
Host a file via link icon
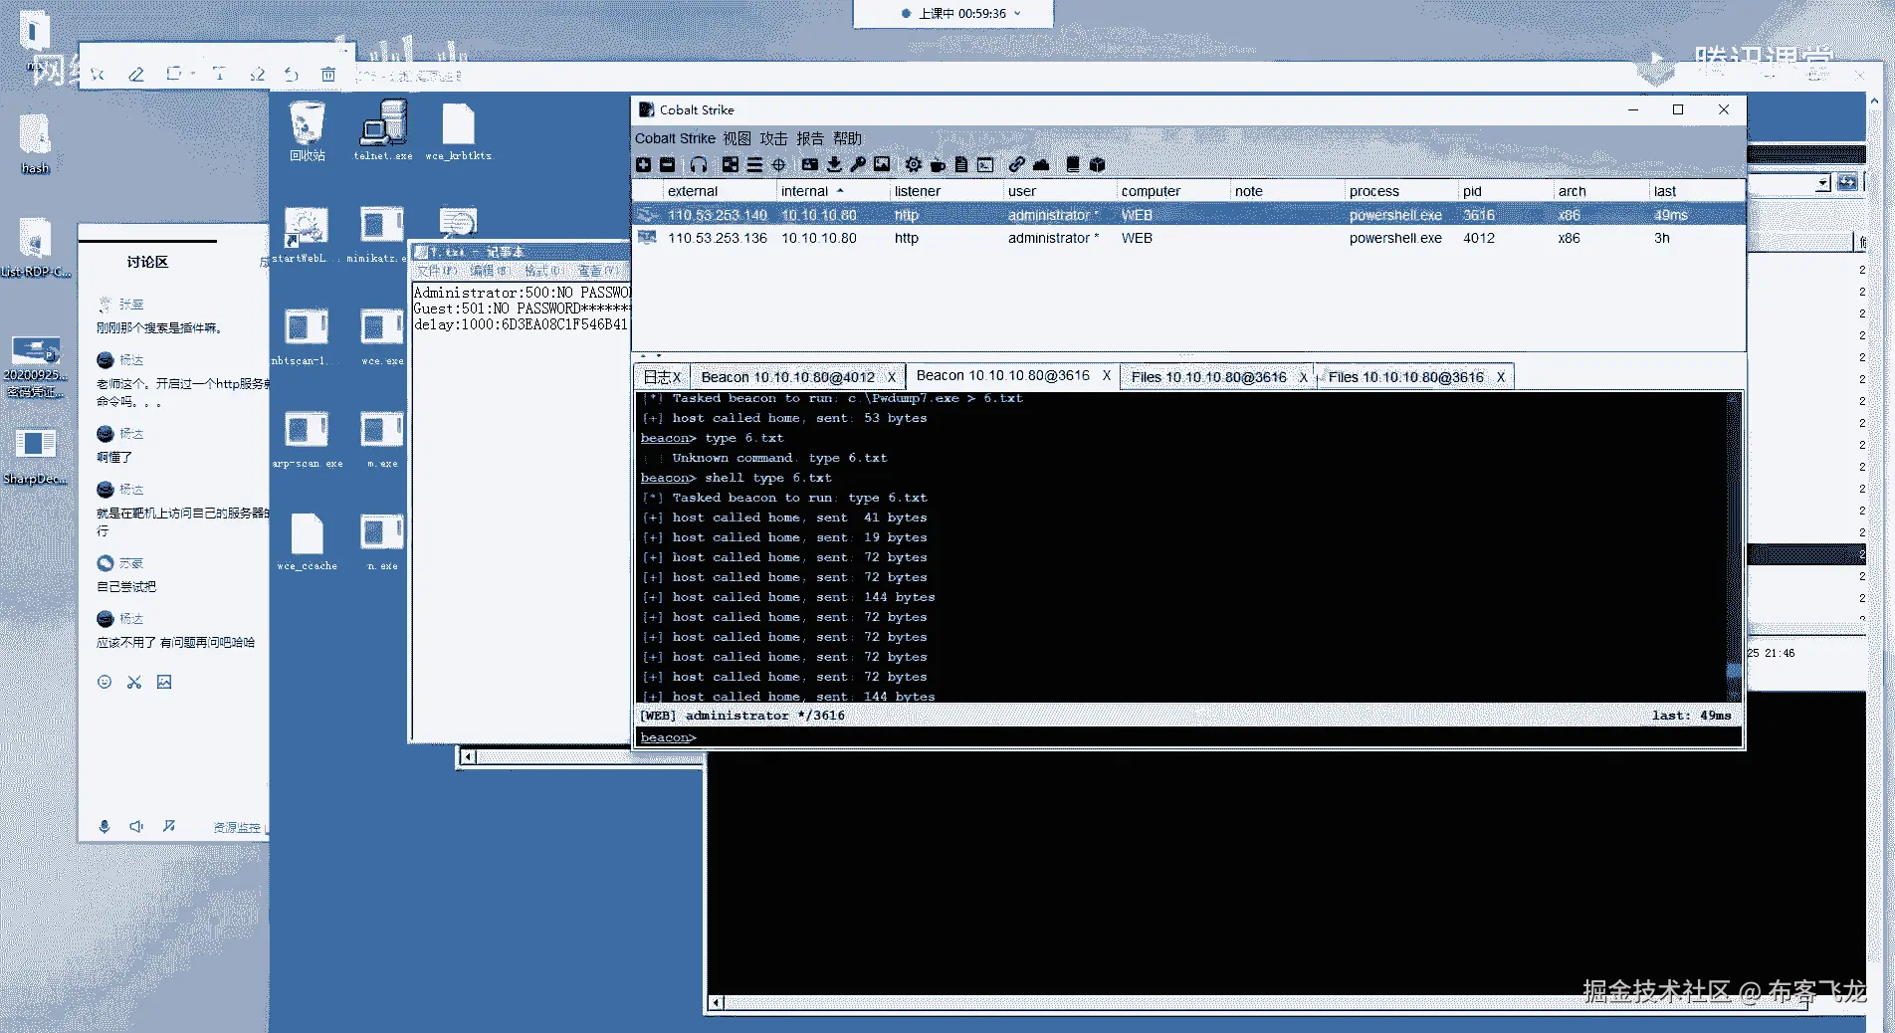[1016, 164]
